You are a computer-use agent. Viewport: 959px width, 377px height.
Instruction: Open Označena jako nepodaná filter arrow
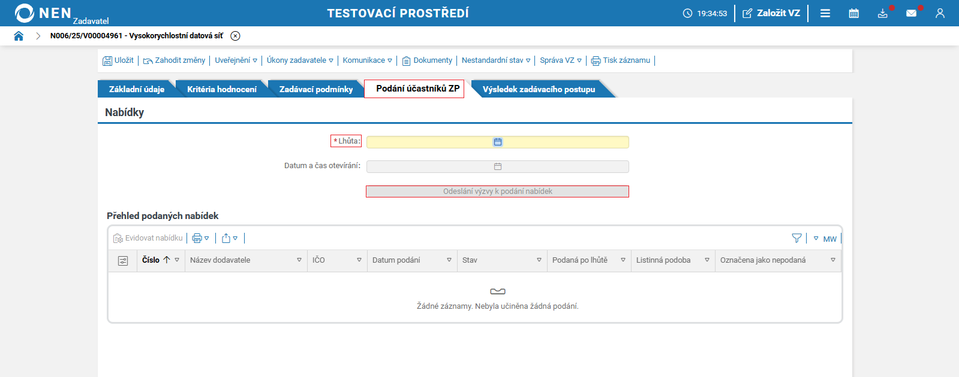coord(833,260)
